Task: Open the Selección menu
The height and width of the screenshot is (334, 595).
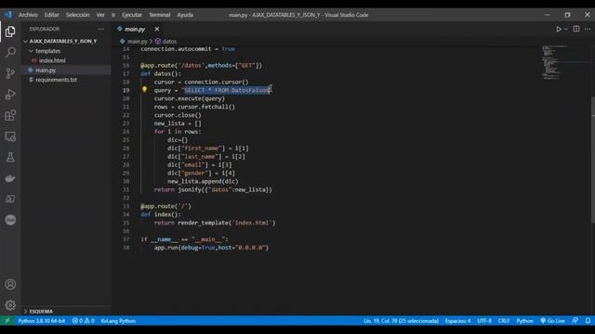Action: [77, 15]
